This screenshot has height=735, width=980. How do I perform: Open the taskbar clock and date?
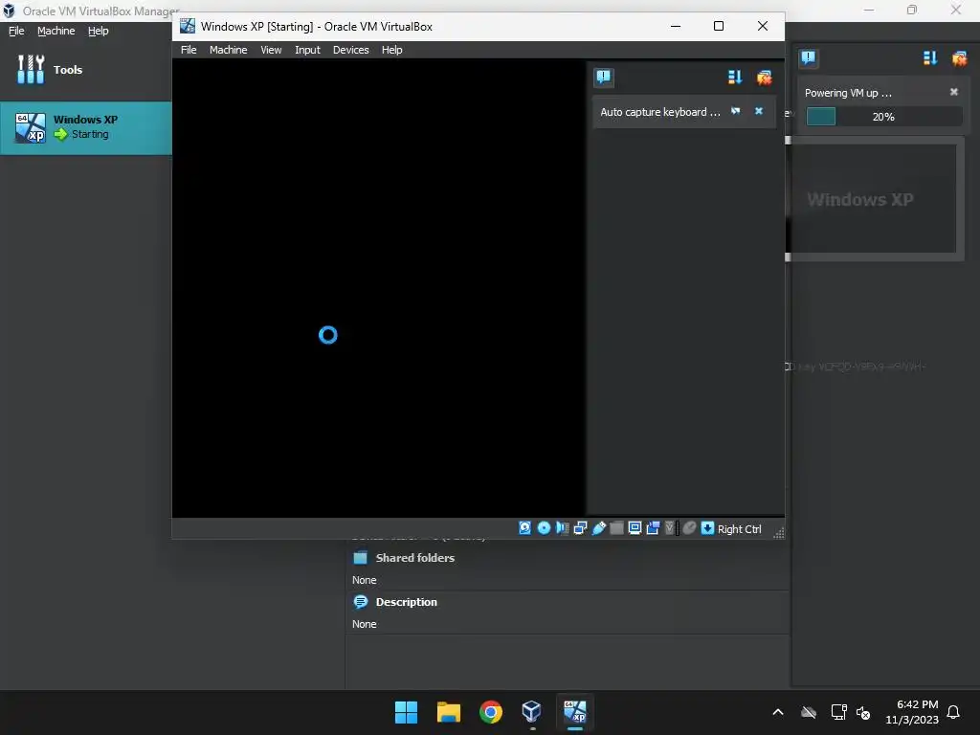pos(912,712)
